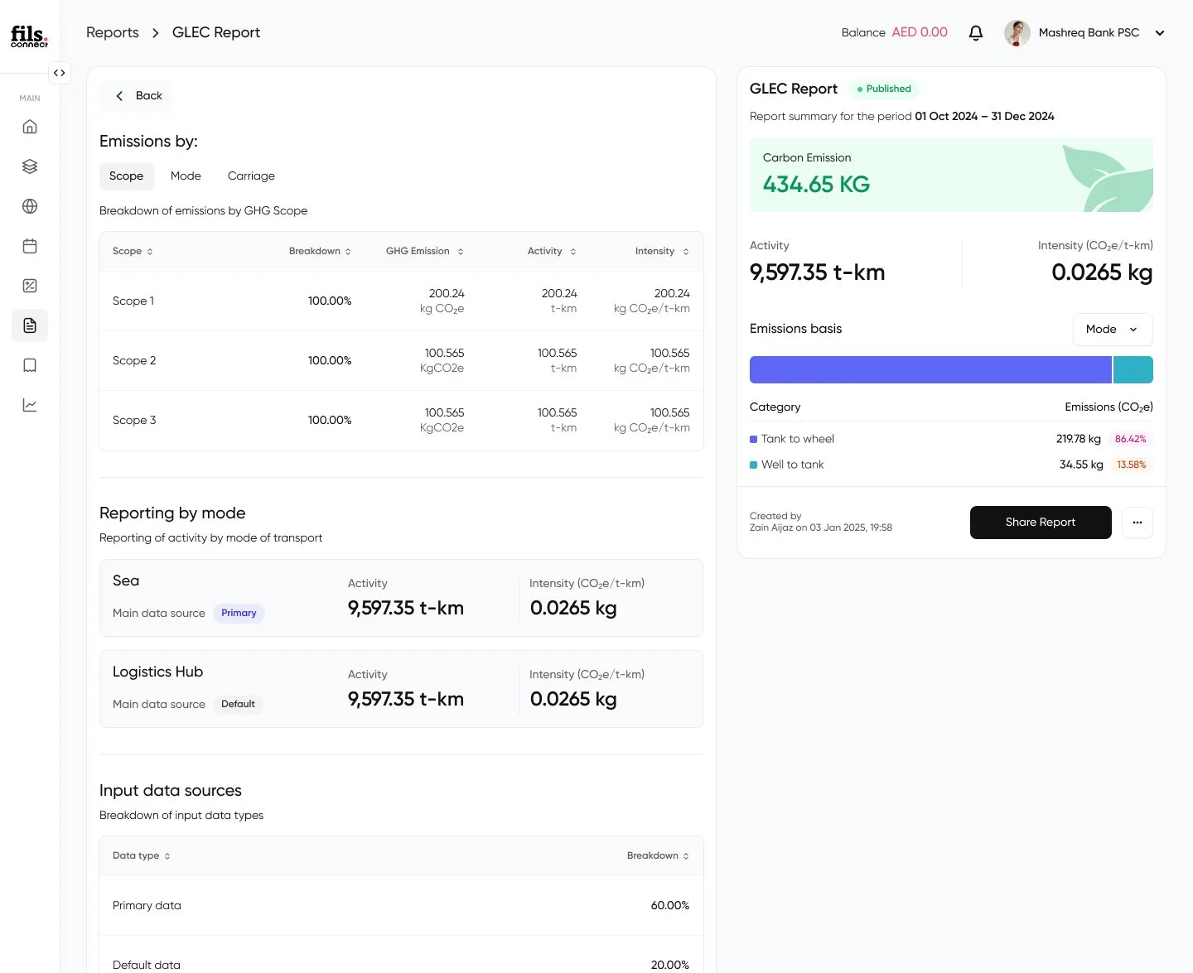Select the Scope emissions tab

coord(126,176)
